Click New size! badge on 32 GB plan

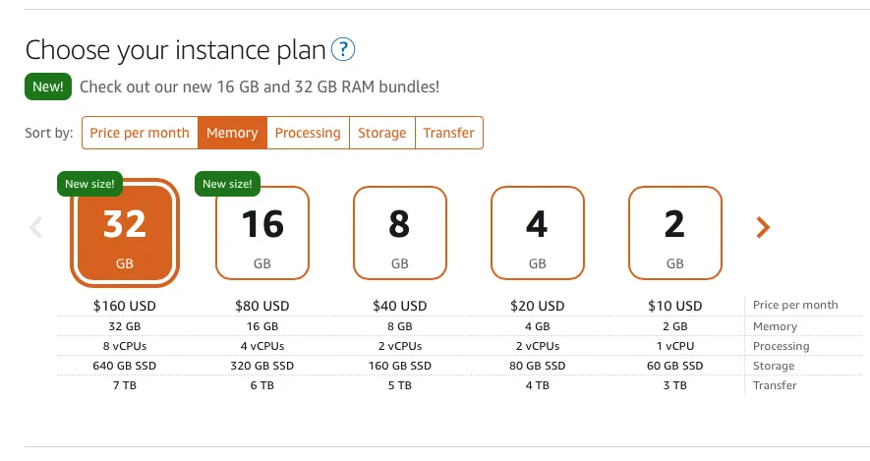89,183
